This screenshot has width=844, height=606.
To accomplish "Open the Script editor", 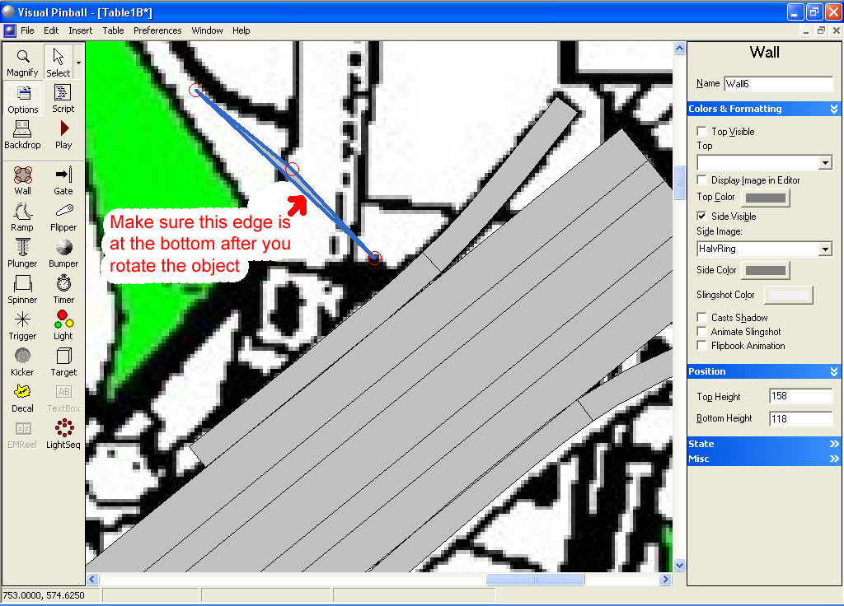I will [x=63, y=97].
